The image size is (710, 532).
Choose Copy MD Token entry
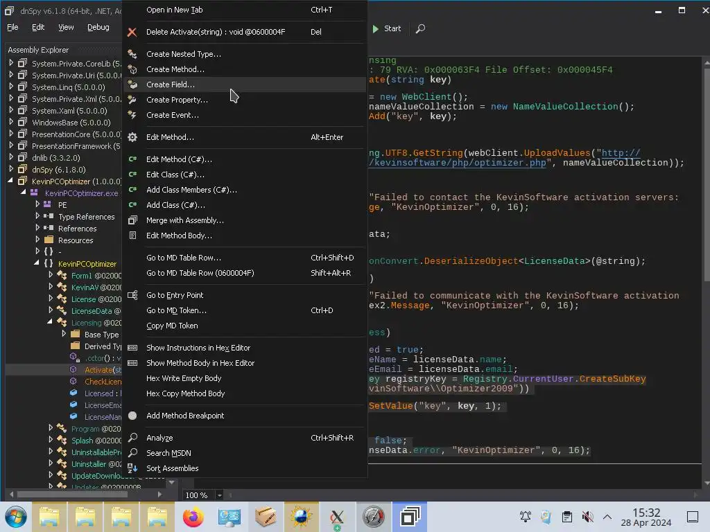pos(172,326)
